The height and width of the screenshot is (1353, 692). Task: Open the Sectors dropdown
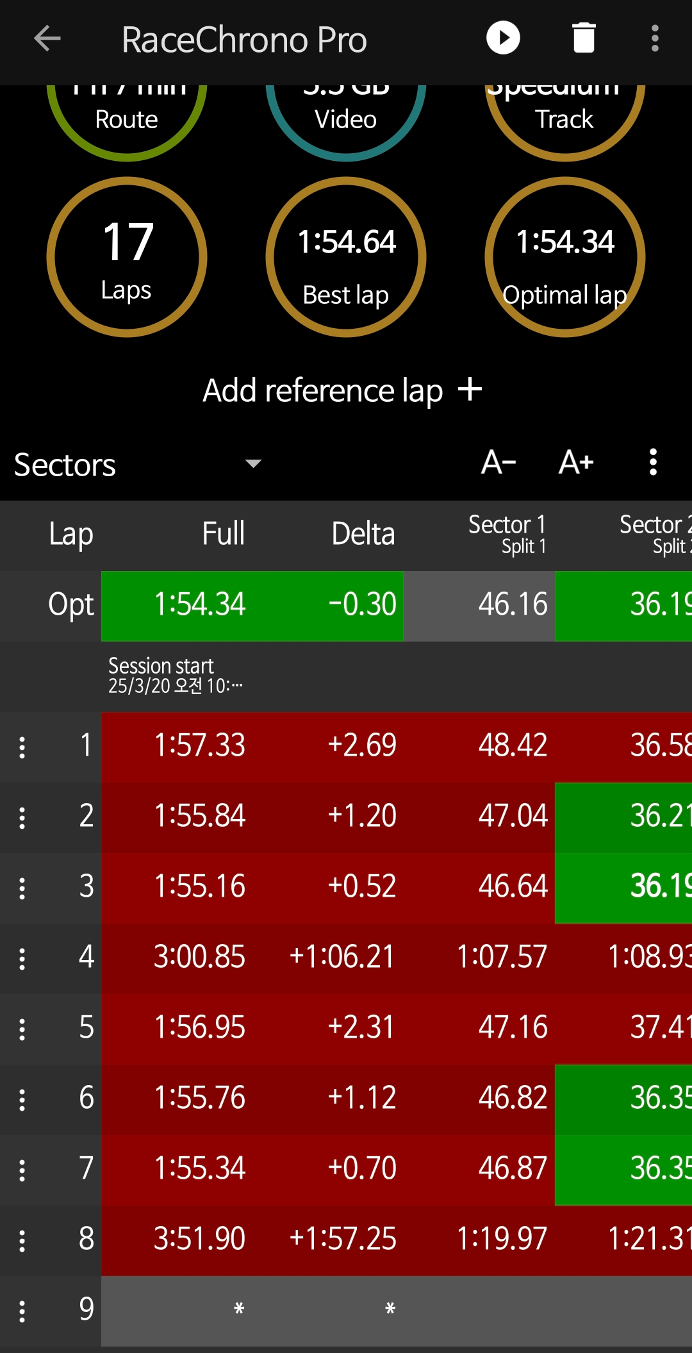(138, 464)
